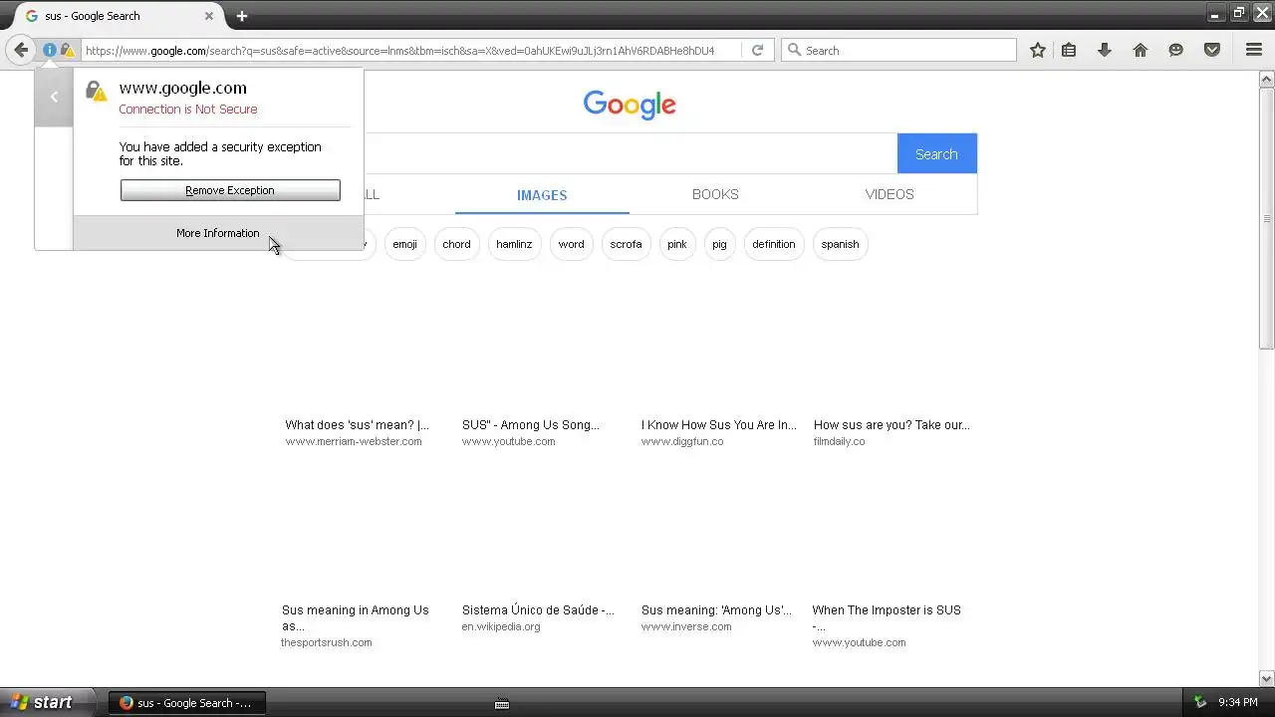
Task: Click the padlock warning icon in address bar
Action: click(67, 50)
